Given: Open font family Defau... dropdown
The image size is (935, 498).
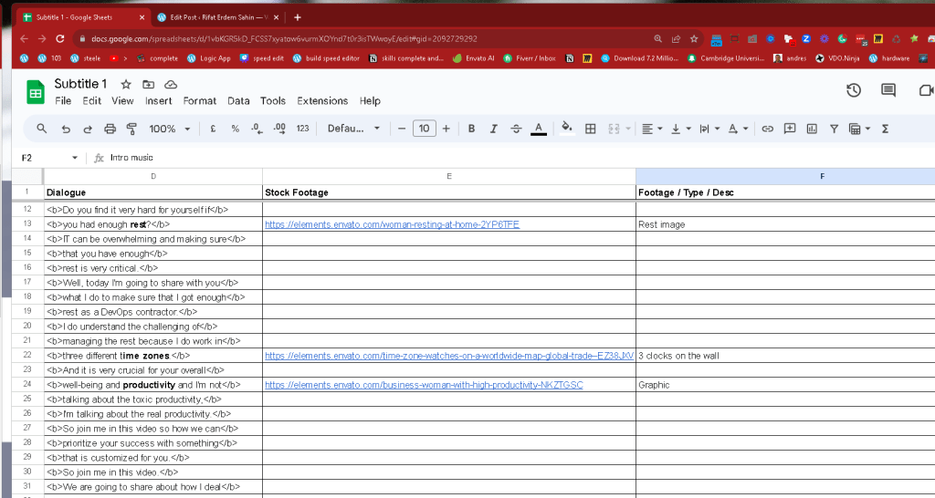Looking at the screenshot, I should (353, 129).
